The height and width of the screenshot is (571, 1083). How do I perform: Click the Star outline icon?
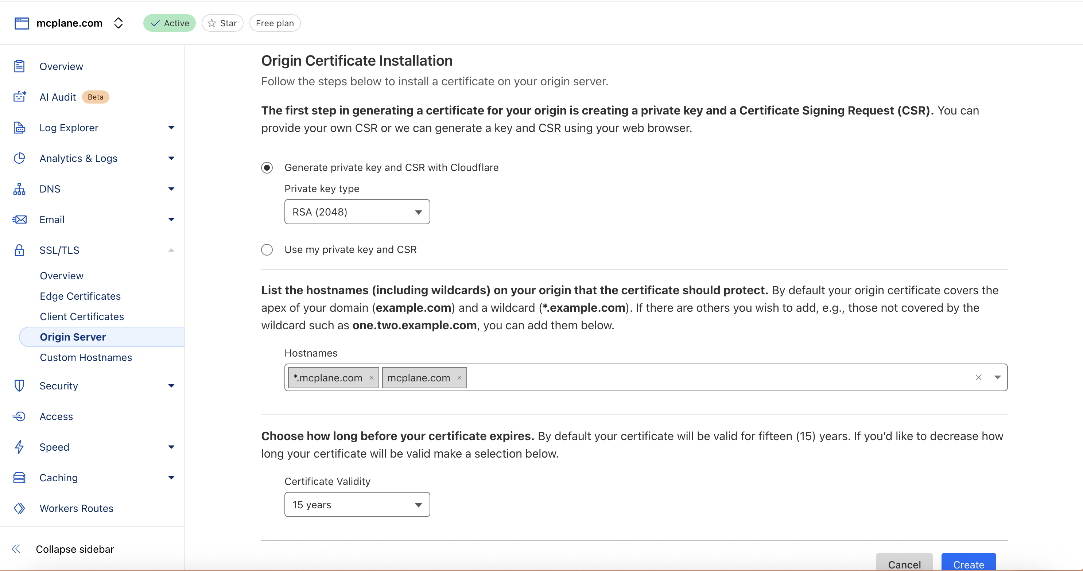coord(212,23)
